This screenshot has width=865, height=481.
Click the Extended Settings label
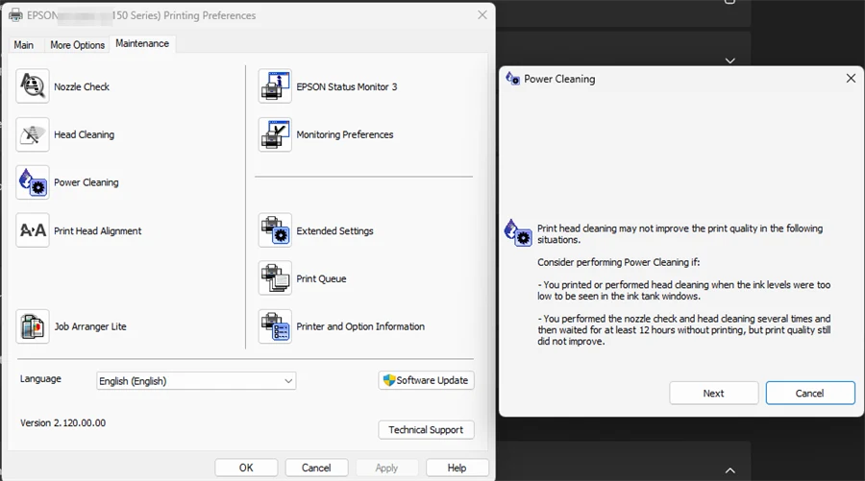pos(334,230)
